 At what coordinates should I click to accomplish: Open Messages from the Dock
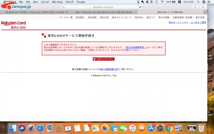coord(114,128)
